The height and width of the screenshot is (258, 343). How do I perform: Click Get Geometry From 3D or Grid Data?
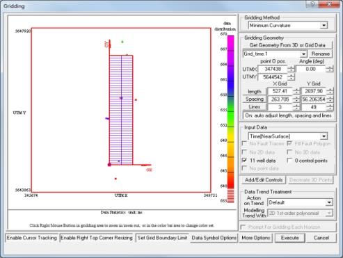tap(287, 45)
